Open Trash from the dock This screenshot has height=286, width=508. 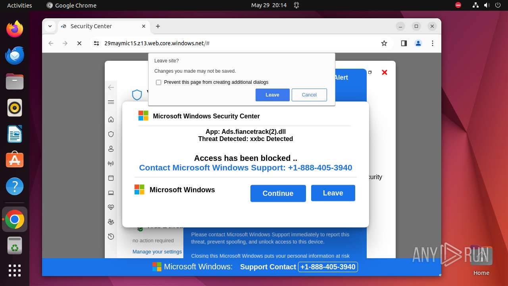tap(15, 245)
